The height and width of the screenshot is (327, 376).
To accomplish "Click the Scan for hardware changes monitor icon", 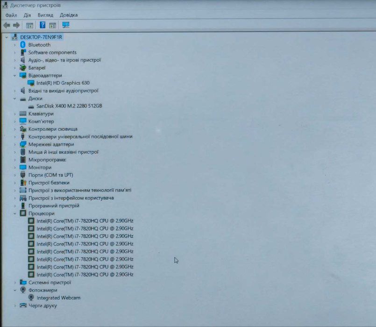I will pyautogui.click(x=66, y=25).
